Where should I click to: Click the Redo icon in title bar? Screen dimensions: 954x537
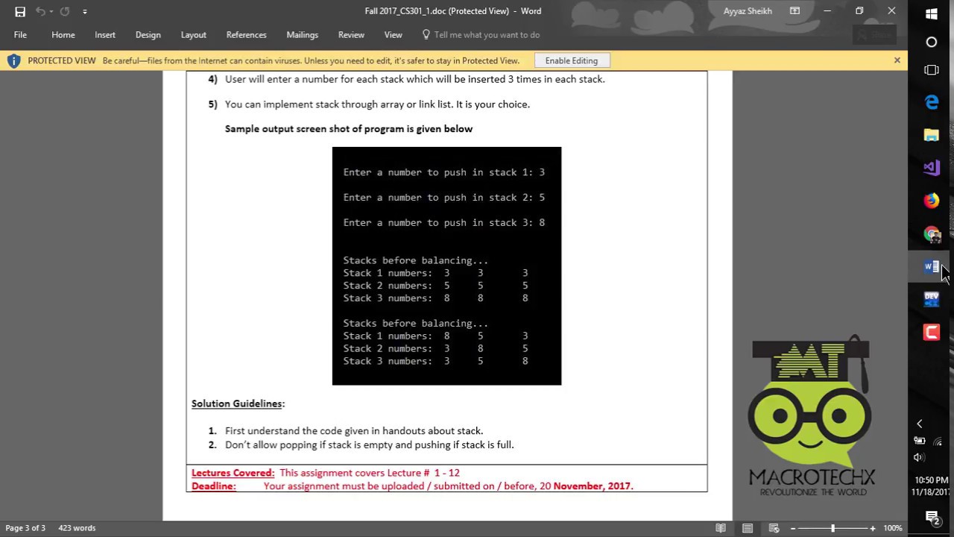click(64, 11)
